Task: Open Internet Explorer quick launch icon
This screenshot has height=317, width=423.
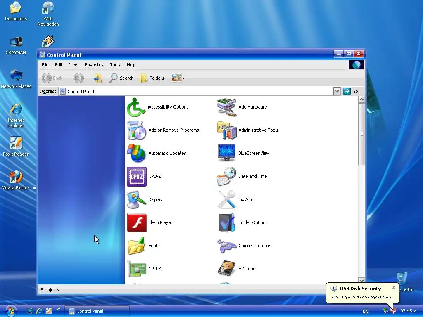Action: (x=39, y=311)
